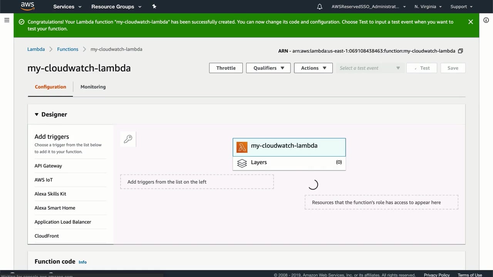Open the Privacy Policy link
493x277 pixels.
tap(437, 275)
